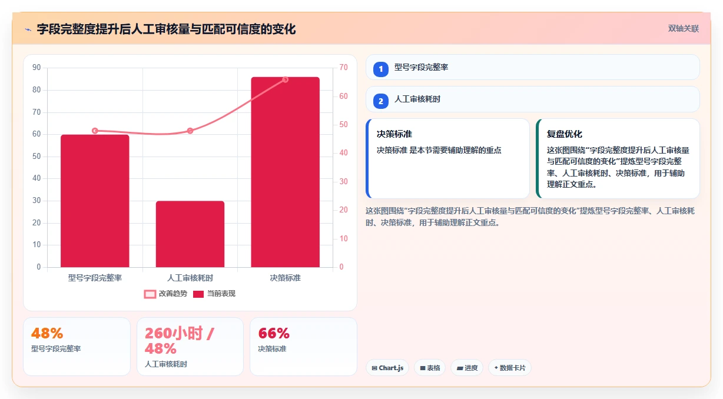This screenshot has height=399, width=723.
Task: Click the 数据卡片 tag chip
Action: pyautogui.click(x=510, y=368)
